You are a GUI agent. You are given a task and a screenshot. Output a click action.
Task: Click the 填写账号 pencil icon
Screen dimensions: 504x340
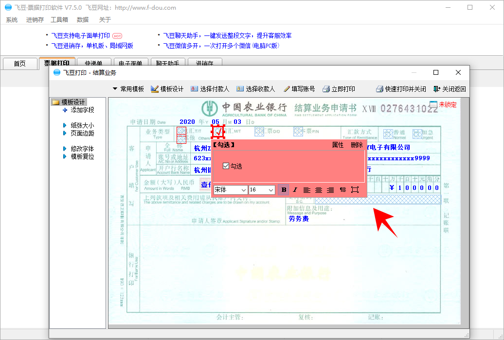click(x=287, y=89)
